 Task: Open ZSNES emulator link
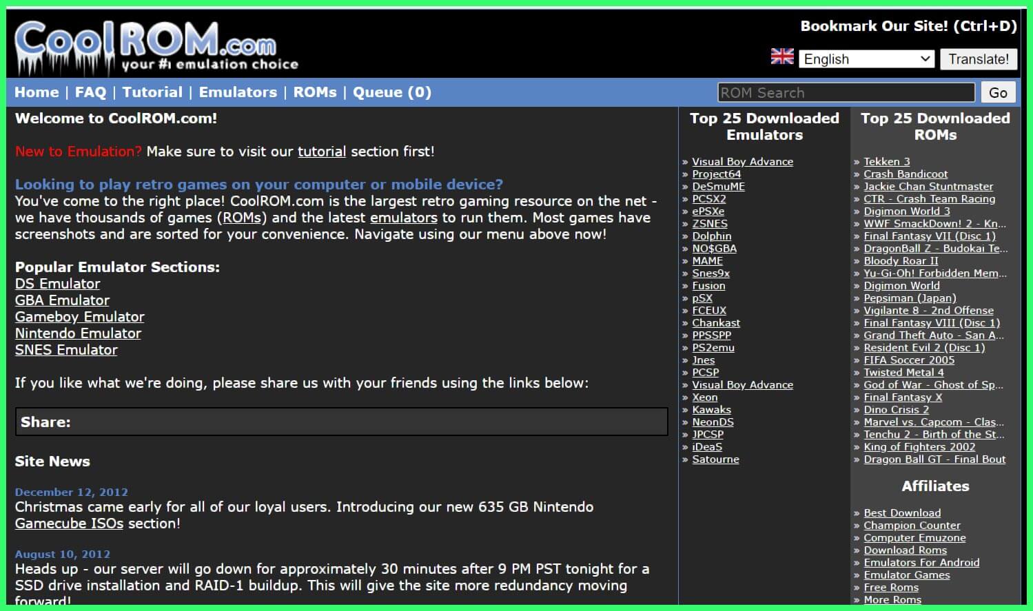click(x=710, y=224)
